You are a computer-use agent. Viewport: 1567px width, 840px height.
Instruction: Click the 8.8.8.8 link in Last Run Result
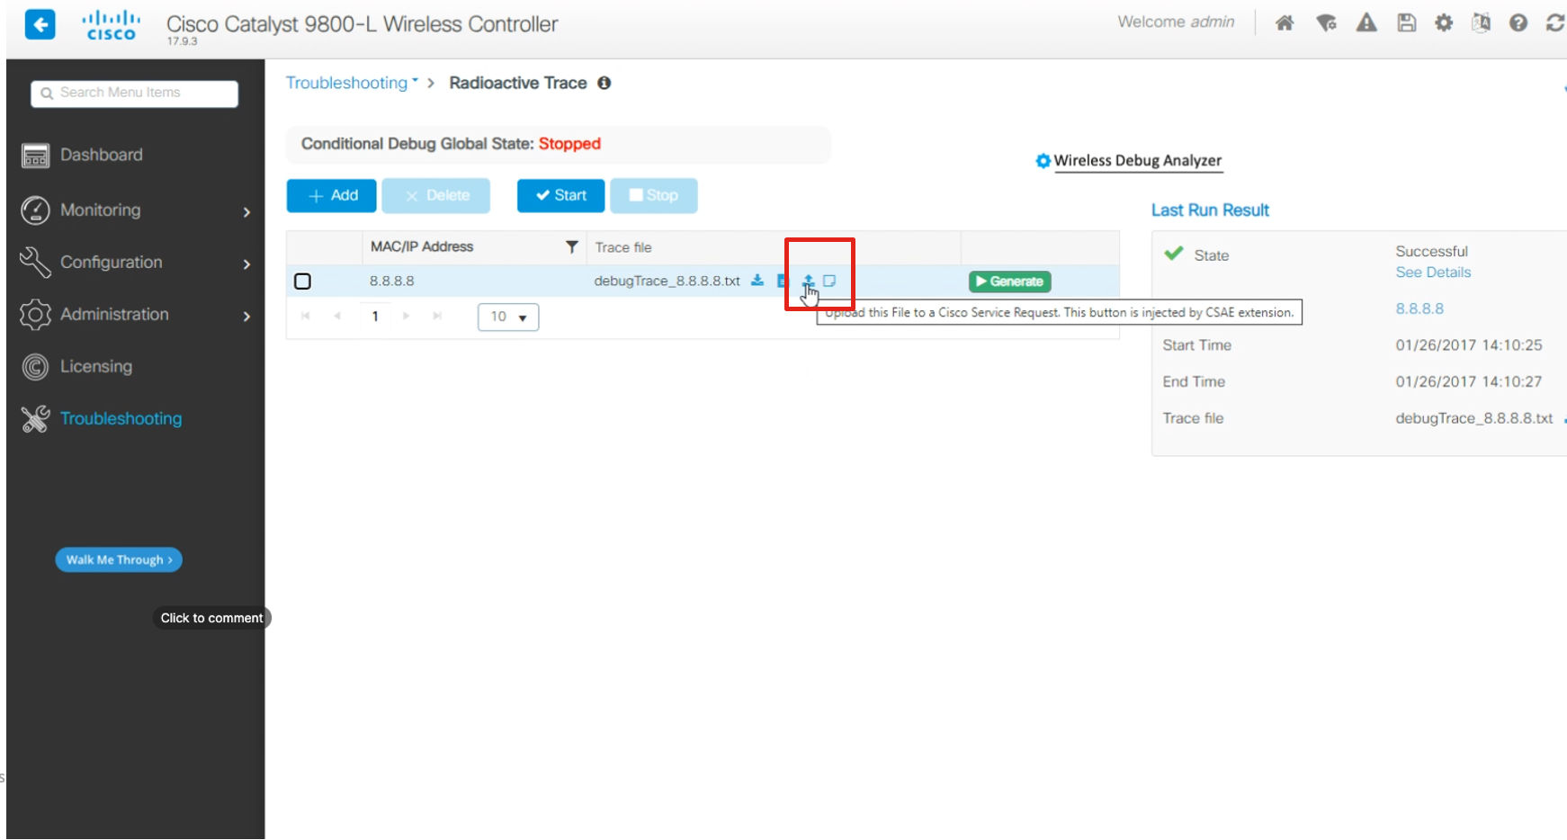tap(1419, 308)
